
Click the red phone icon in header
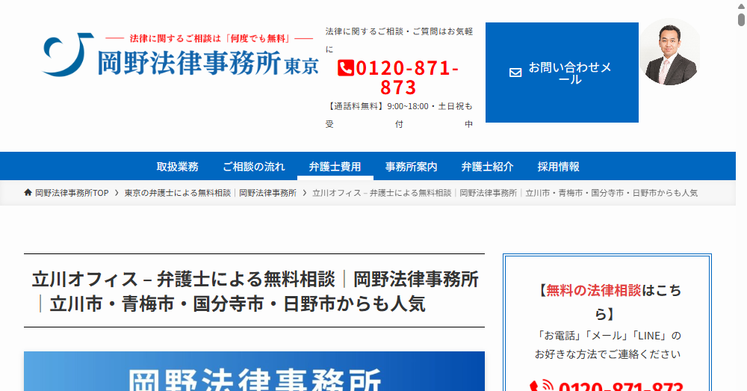(345, 69)
